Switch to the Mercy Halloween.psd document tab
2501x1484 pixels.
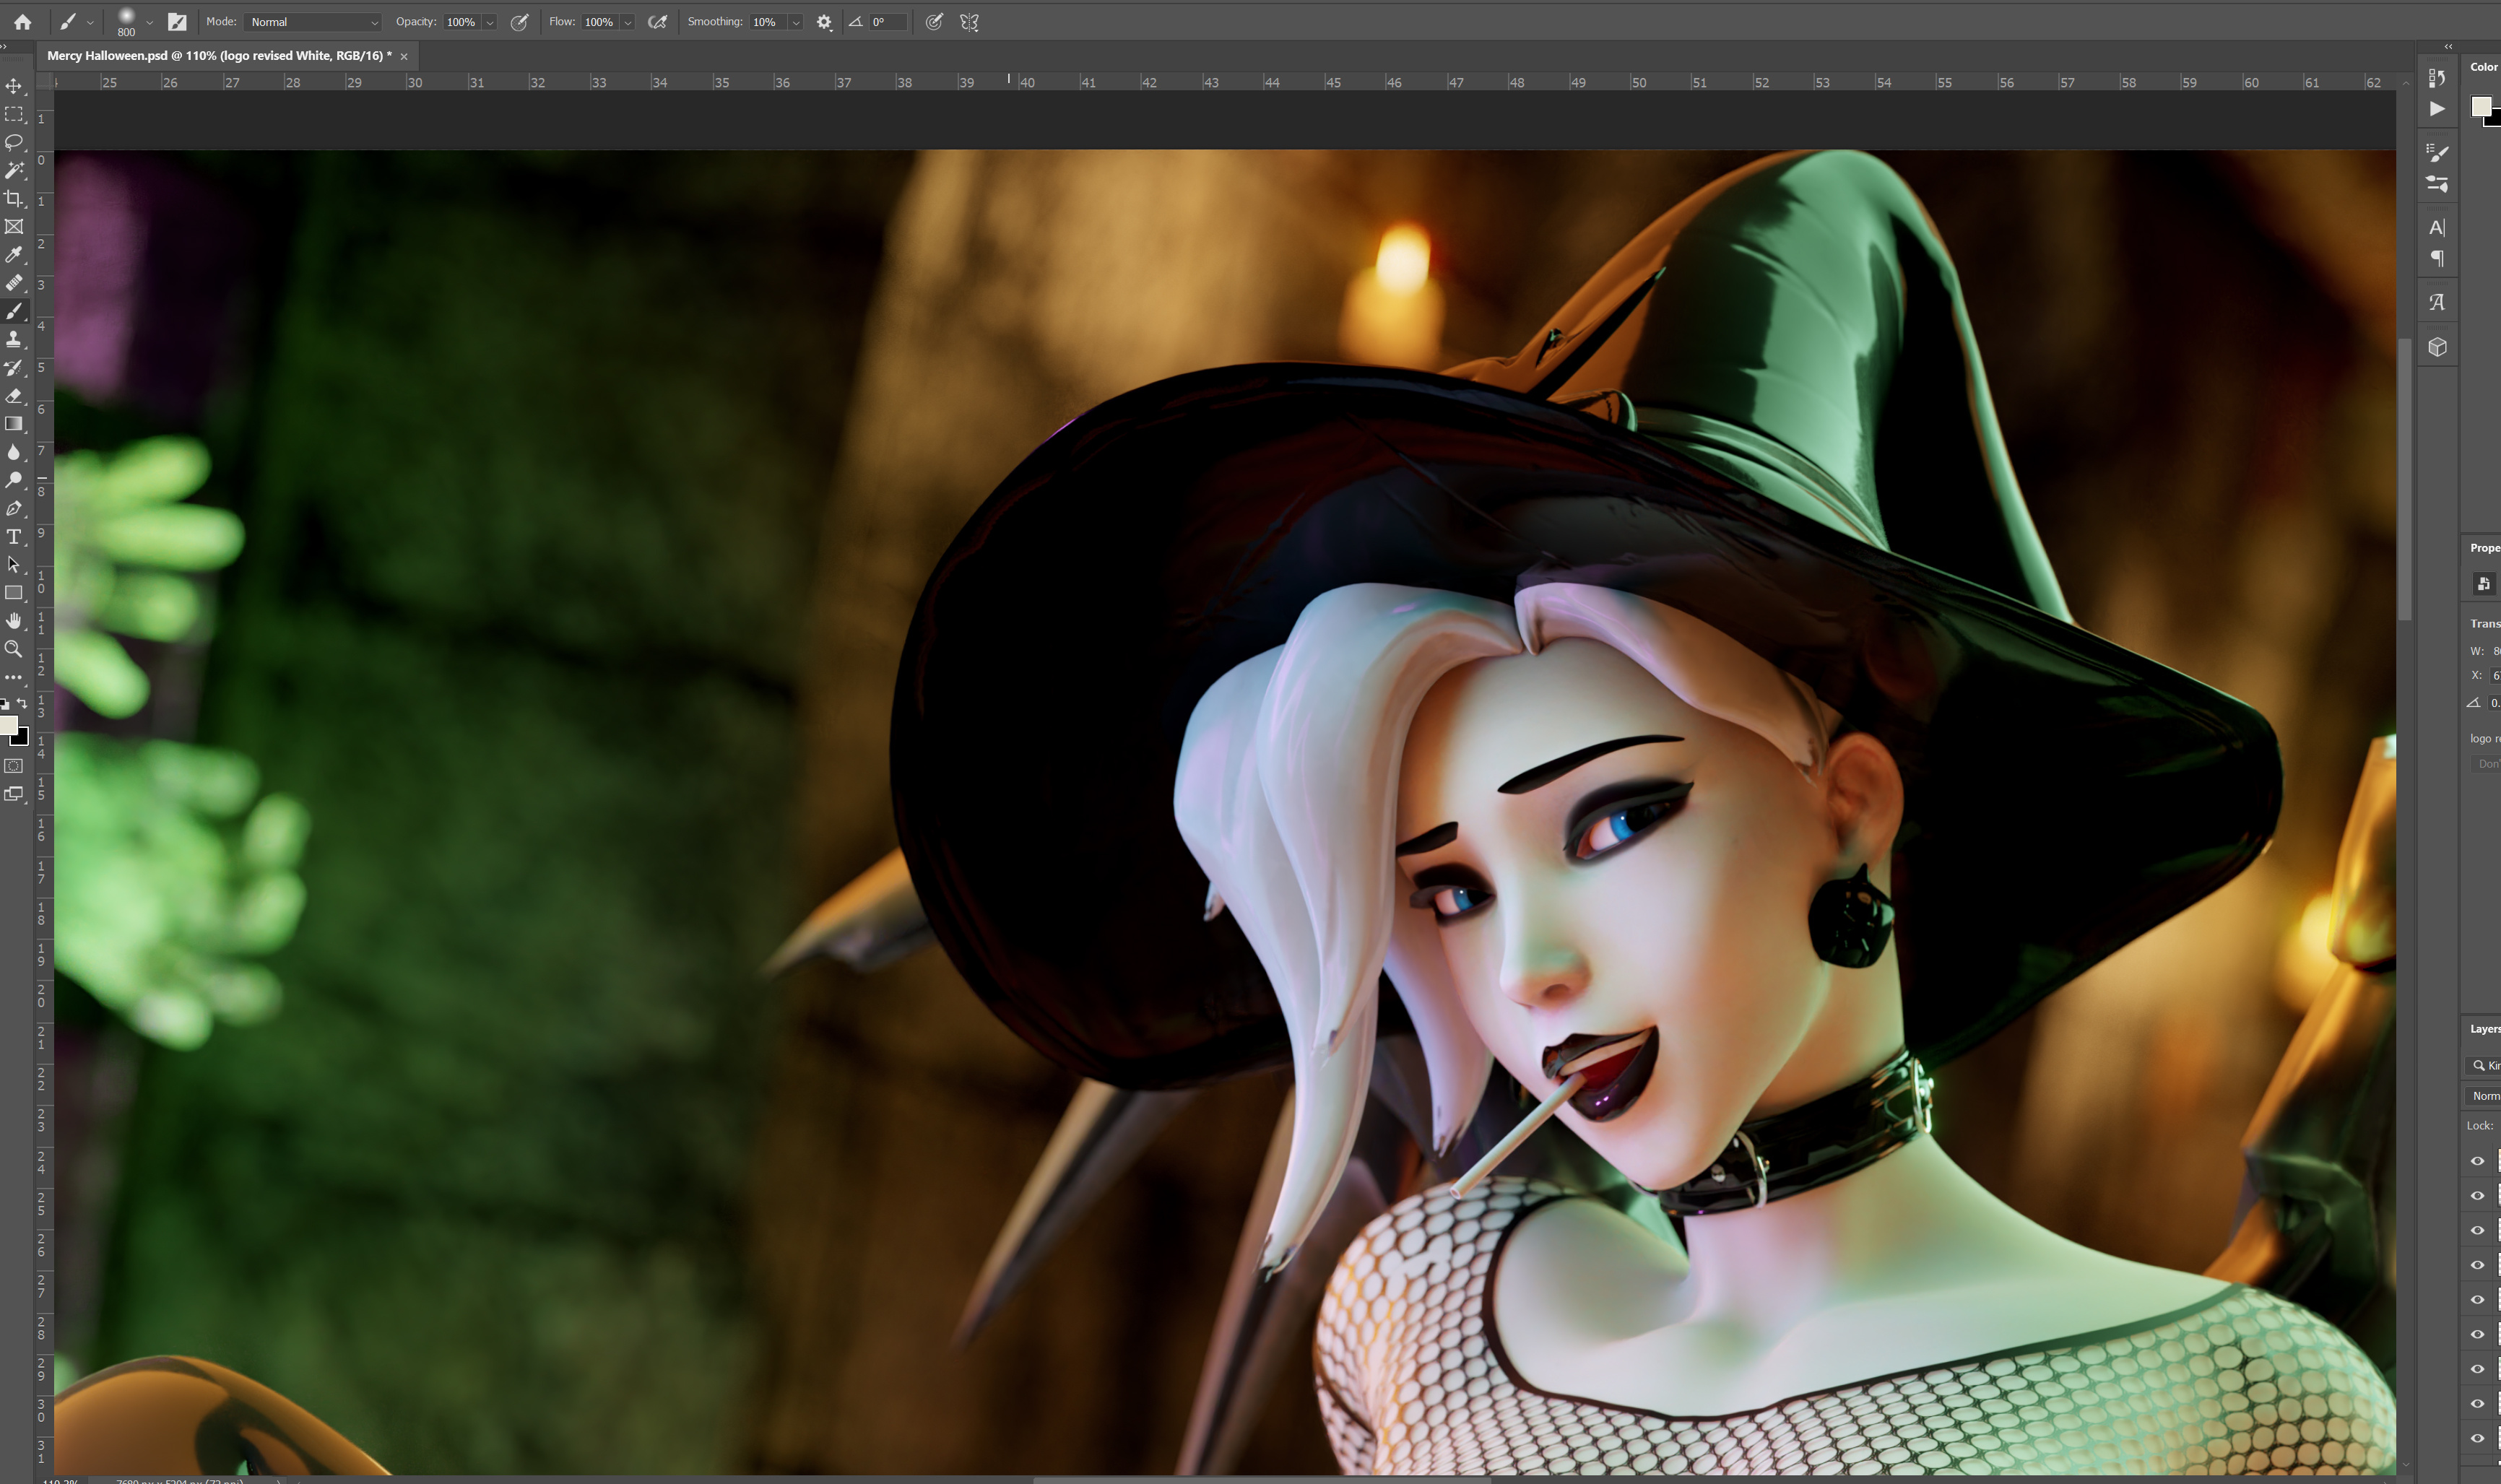219,56
